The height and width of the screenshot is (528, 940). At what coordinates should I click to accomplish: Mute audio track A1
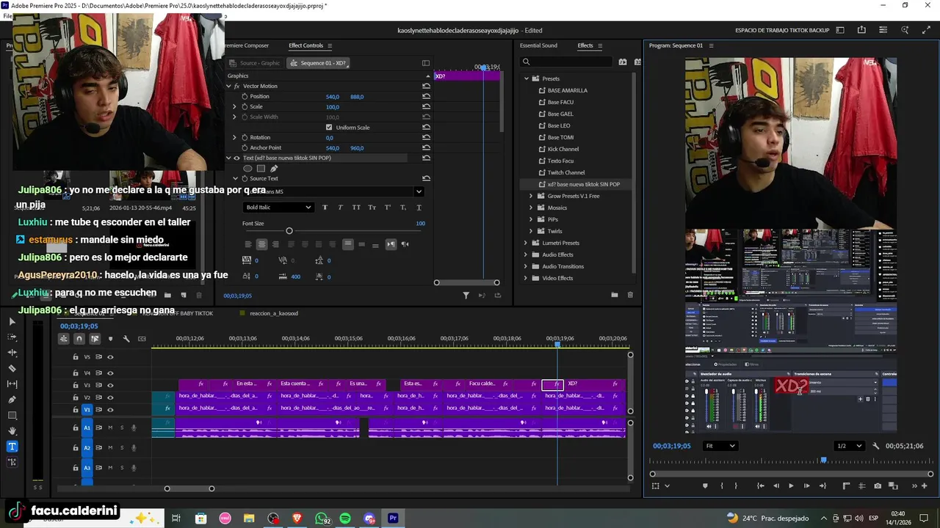[x=110, y=428]
